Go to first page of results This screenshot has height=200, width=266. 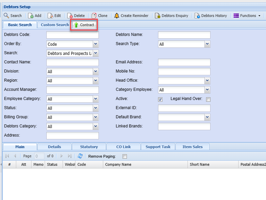click(7, 156)
